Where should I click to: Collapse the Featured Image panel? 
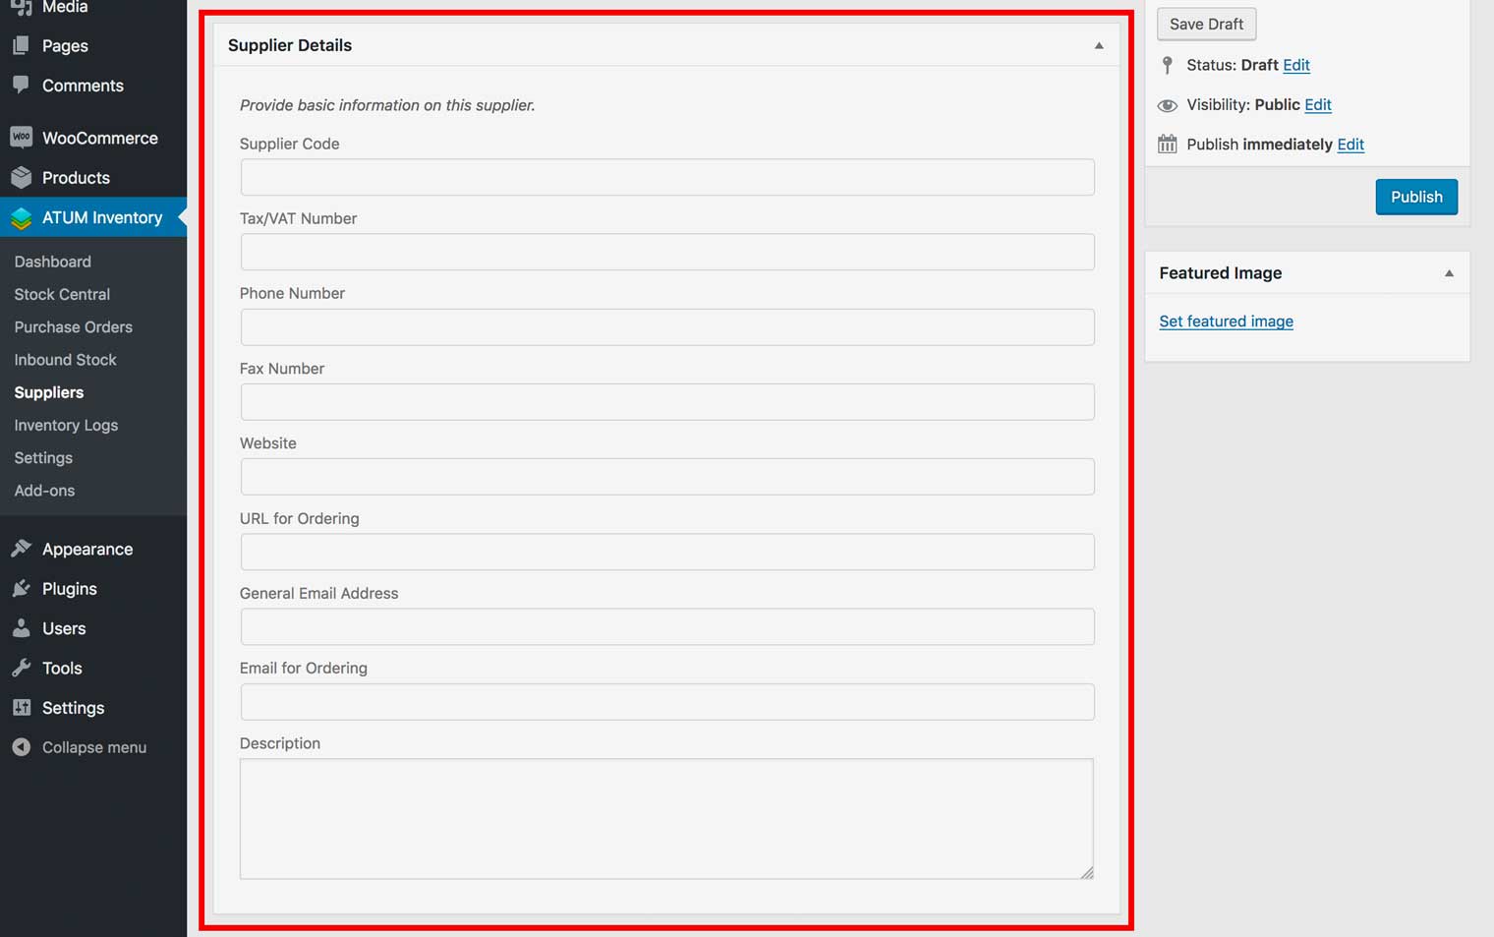(1449, 273)
